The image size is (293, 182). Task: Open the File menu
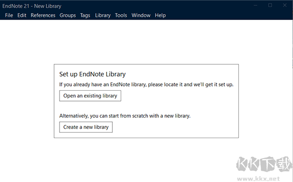coord(9,15)
